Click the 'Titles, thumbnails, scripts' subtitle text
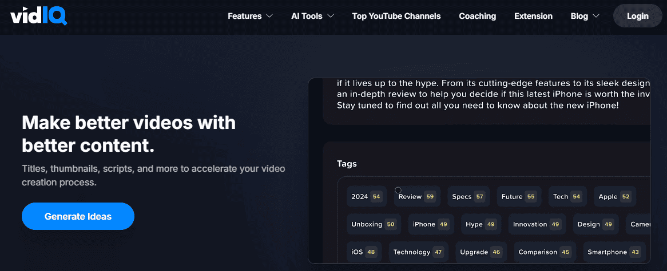 tap(153, 175)
